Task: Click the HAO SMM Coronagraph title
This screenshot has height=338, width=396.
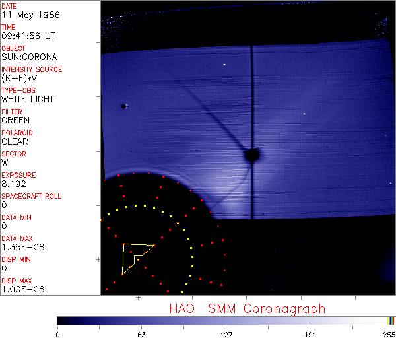Action: [247, 308]
